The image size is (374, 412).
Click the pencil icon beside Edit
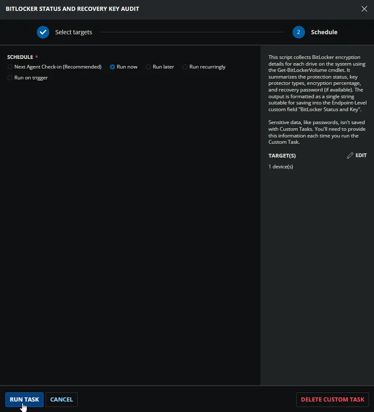click(x=350, y=155)
